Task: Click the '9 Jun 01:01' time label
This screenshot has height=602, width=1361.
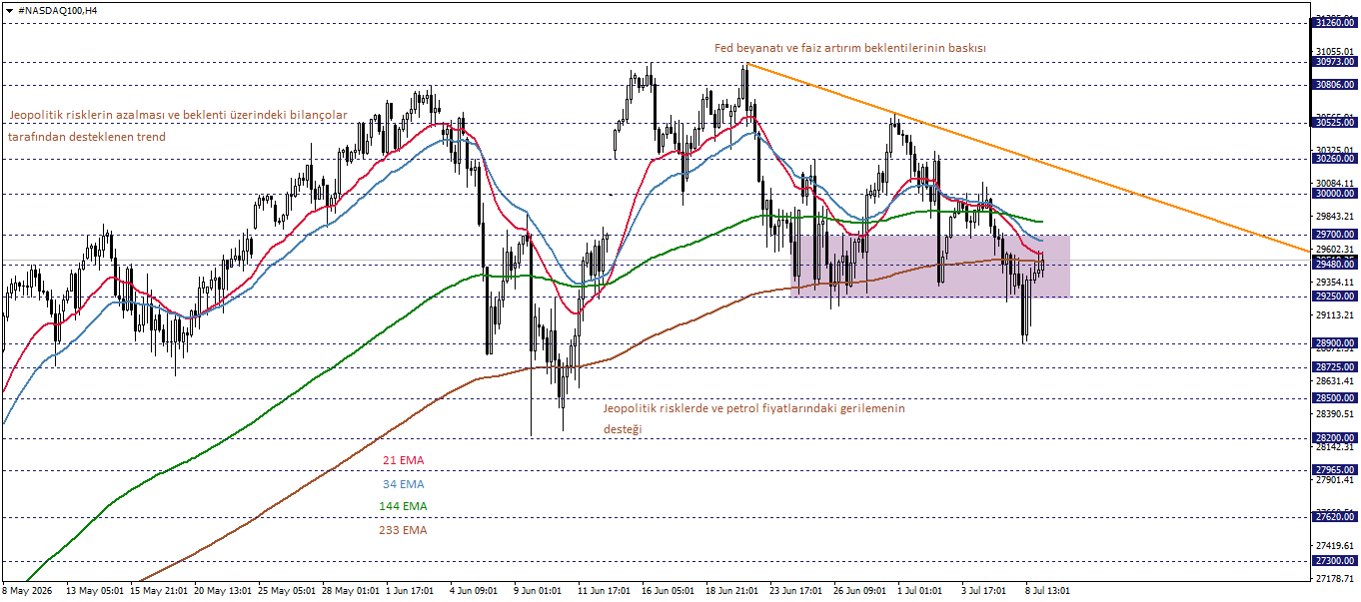Action: 539,590
